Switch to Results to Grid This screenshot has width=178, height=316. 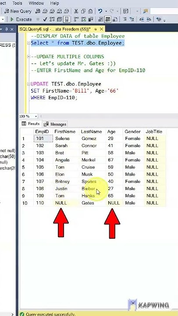coord(107,20)
